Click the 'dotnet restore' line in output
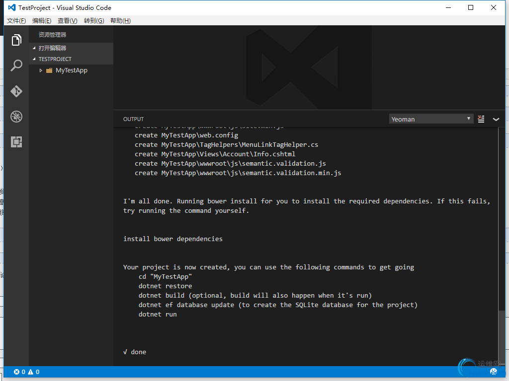The image size is (509, 381). [x=165, y=286]
